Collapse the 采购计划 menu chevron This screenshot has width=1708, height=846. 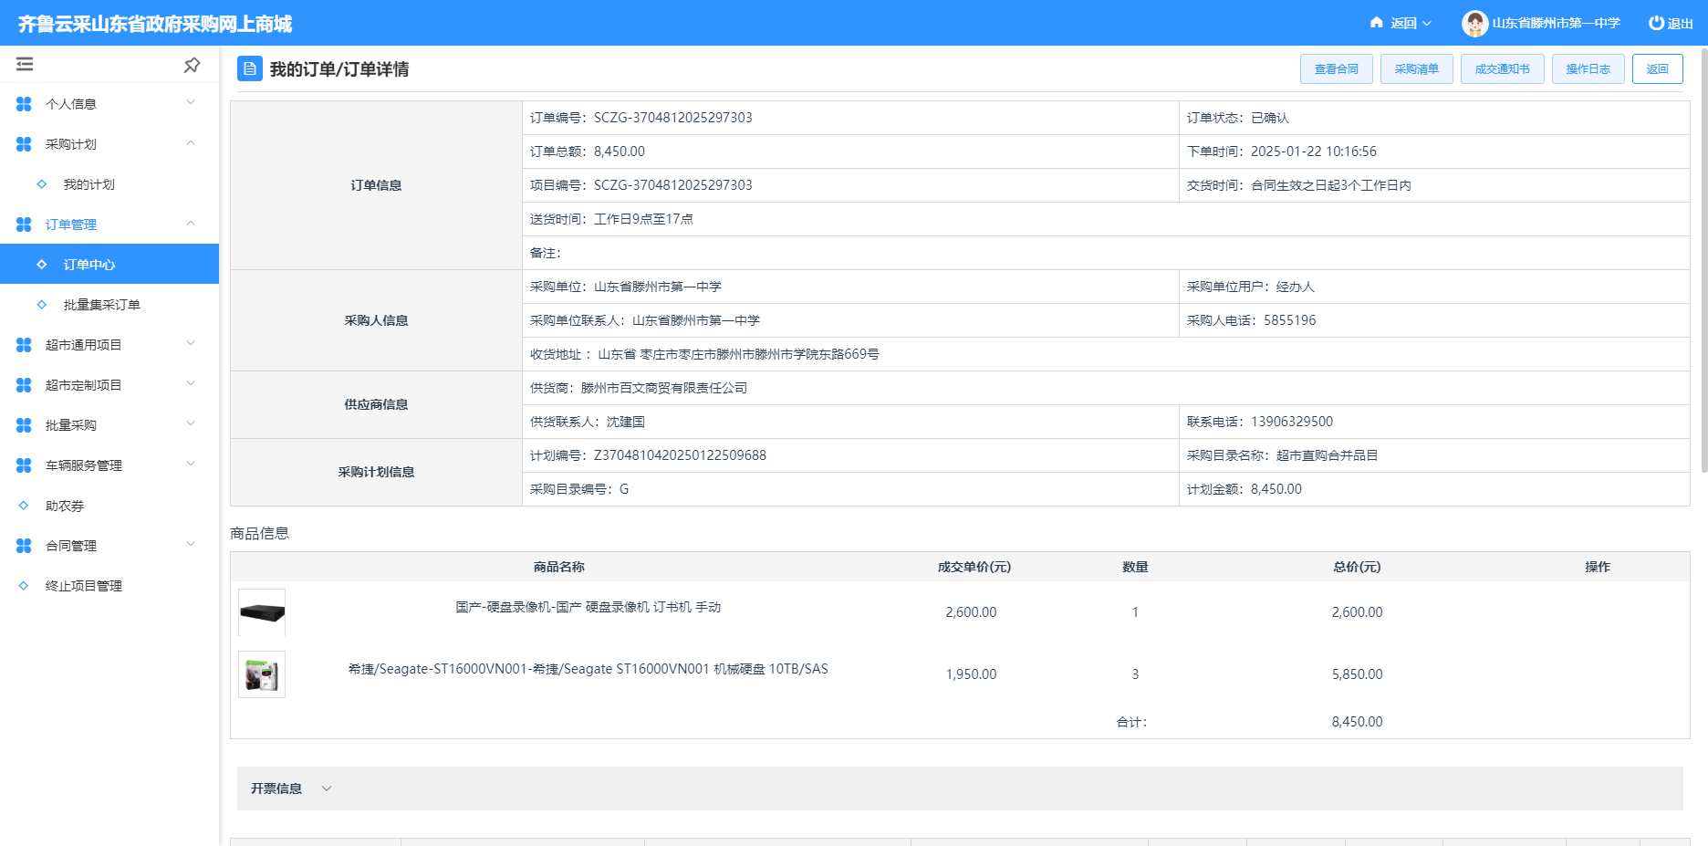[x=191, y=143]
